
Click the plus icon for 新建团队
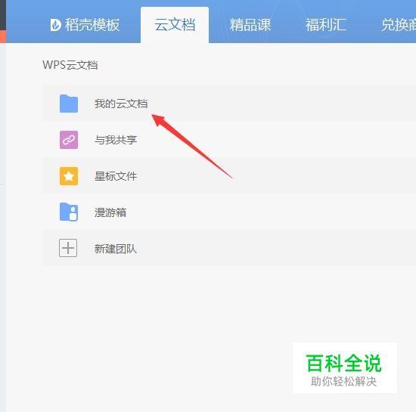point(68,248)
